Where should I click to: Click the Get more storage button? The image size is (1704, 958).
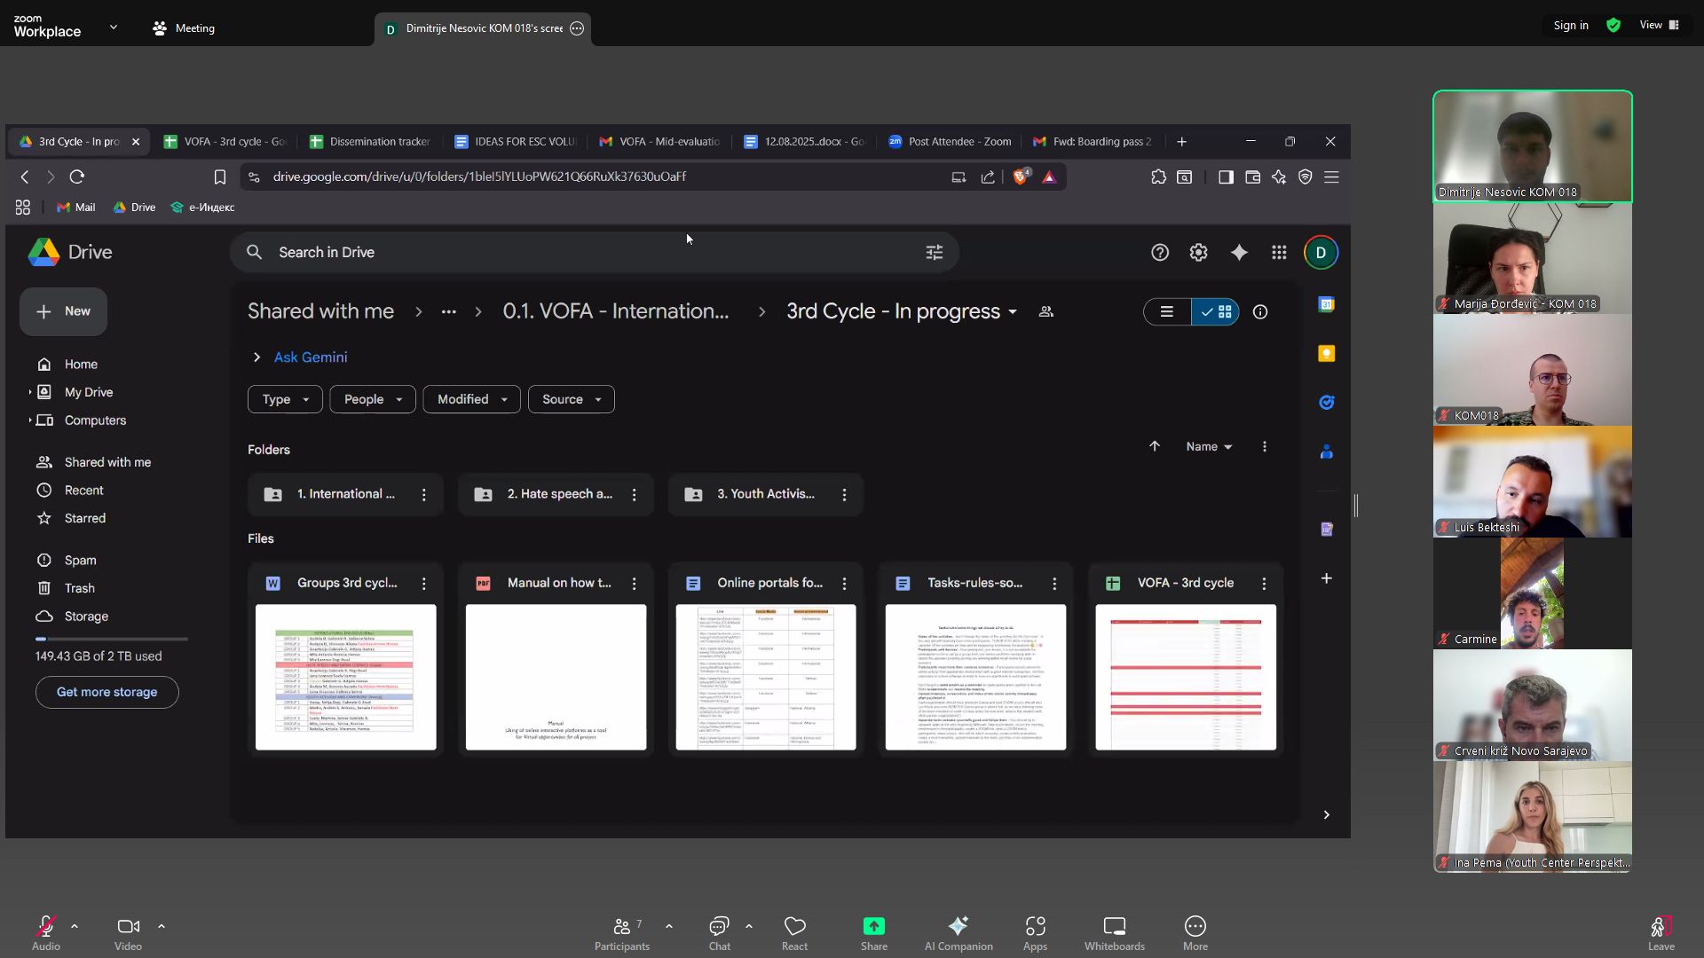pyautogui.click(x=106, y=692)
